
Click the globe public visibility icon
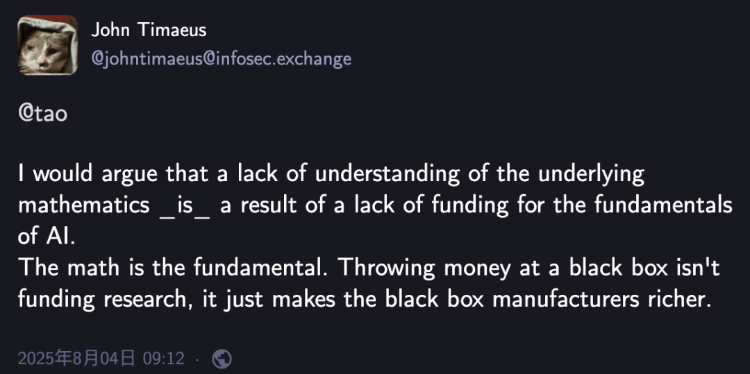click(x=222, y=359)
